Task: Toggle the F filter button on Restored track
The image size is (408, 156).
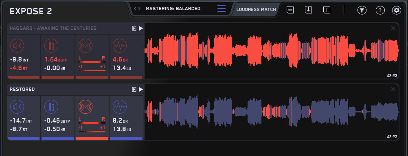Action: tap(134, 90)
